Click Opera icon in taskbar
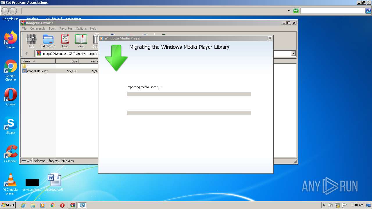The image size is (372, 209). pyautogui.click(x=62, y=205)
